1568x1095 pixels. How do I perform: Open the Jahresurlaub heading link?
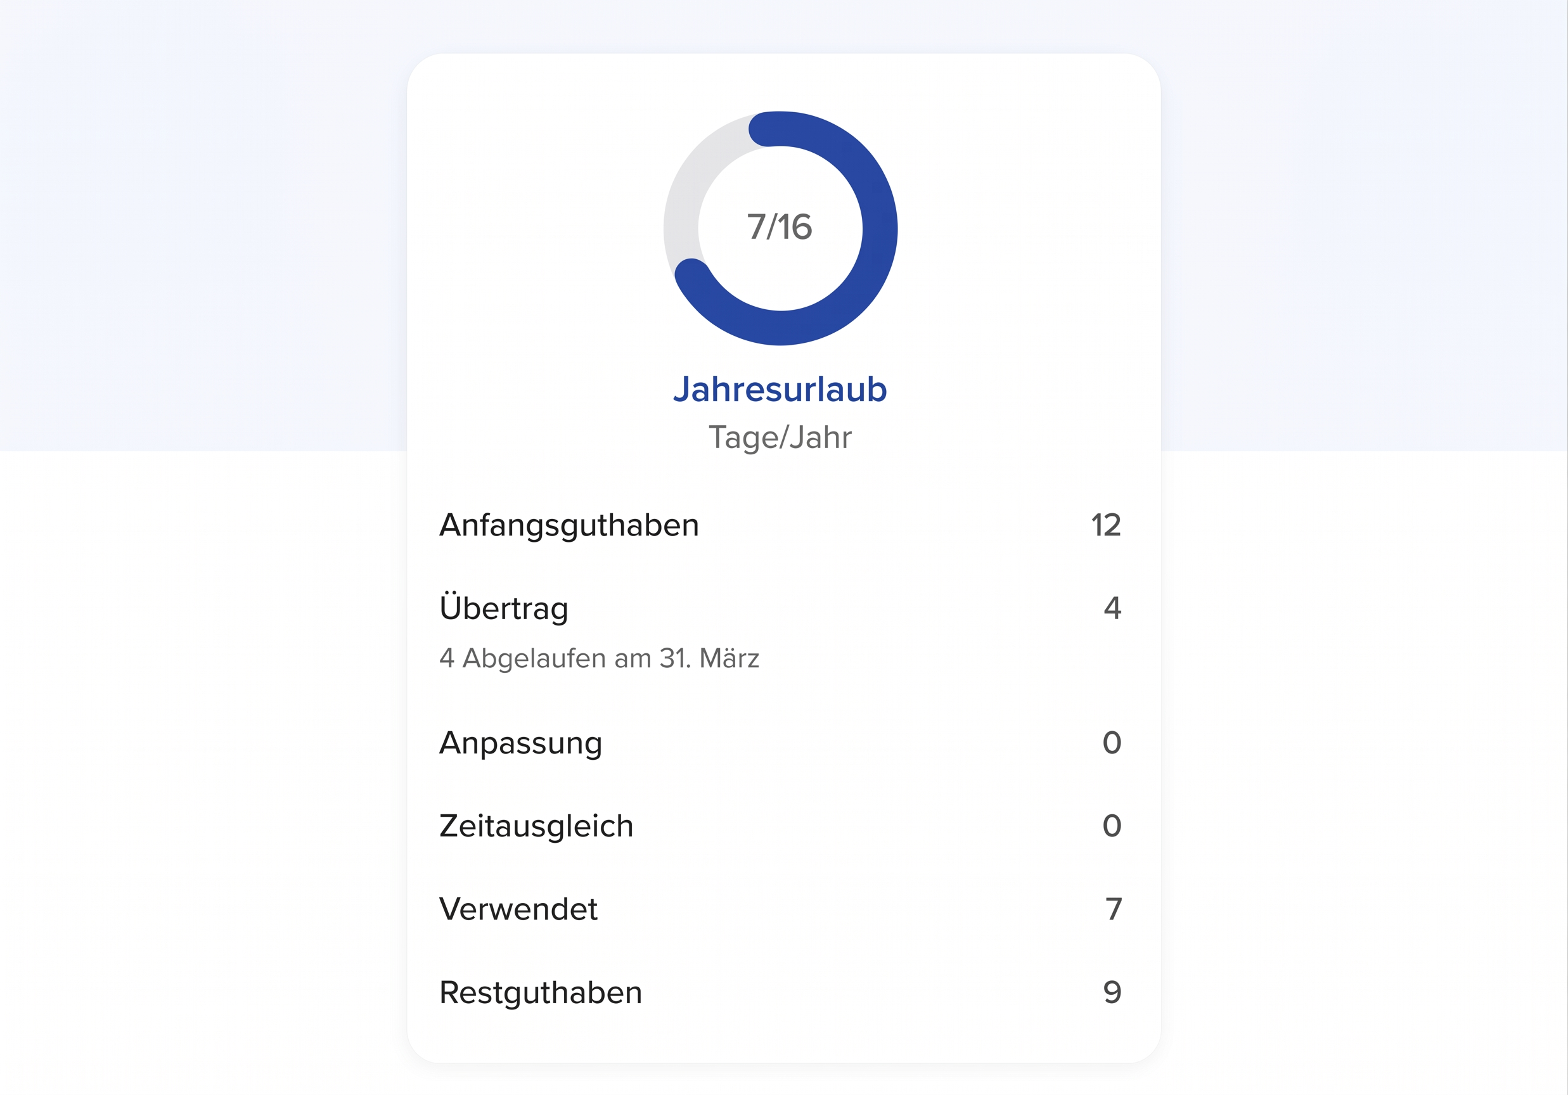(x=780, y=389)
